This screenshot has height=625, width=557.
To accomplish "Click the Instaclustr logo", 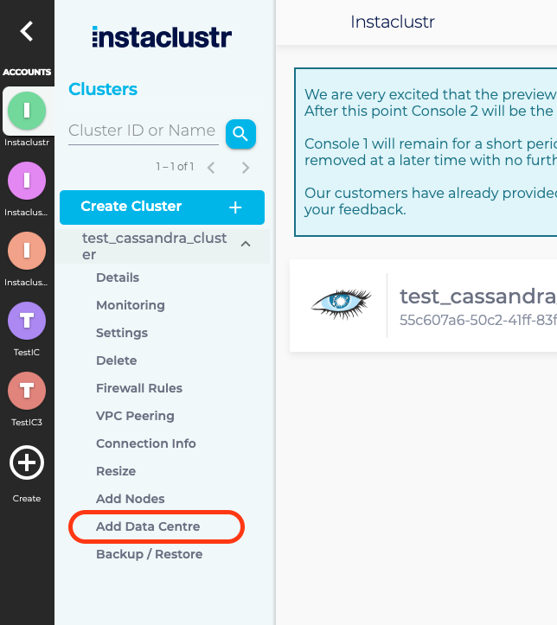I will [161, 37].
